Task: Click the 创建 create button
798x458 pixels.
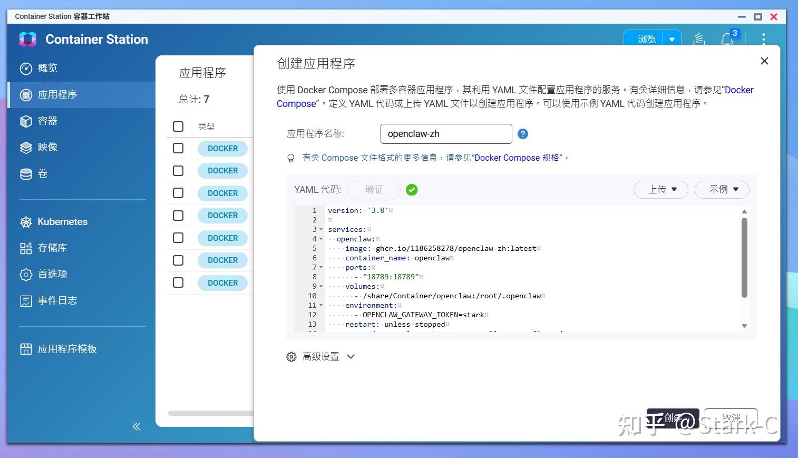Action: [x=673, y=418]
